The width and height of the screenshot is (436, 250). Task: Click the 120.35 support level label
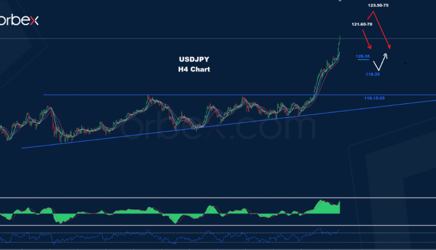tap(363, 56)
